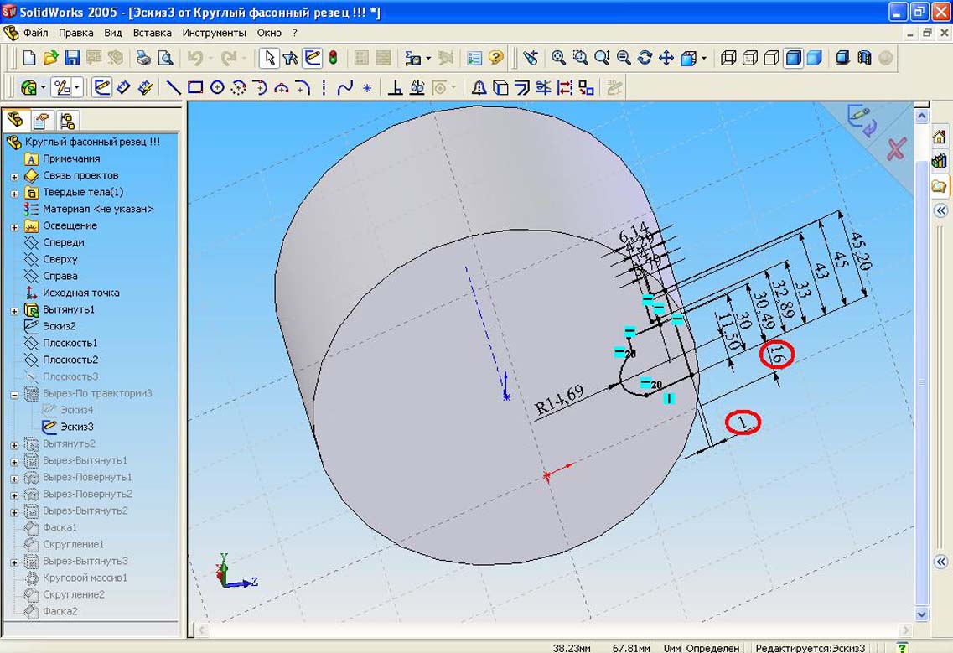The image size is (953, 653).
Task: Switch to Shaded With Edges display
Action: (793, 58)
